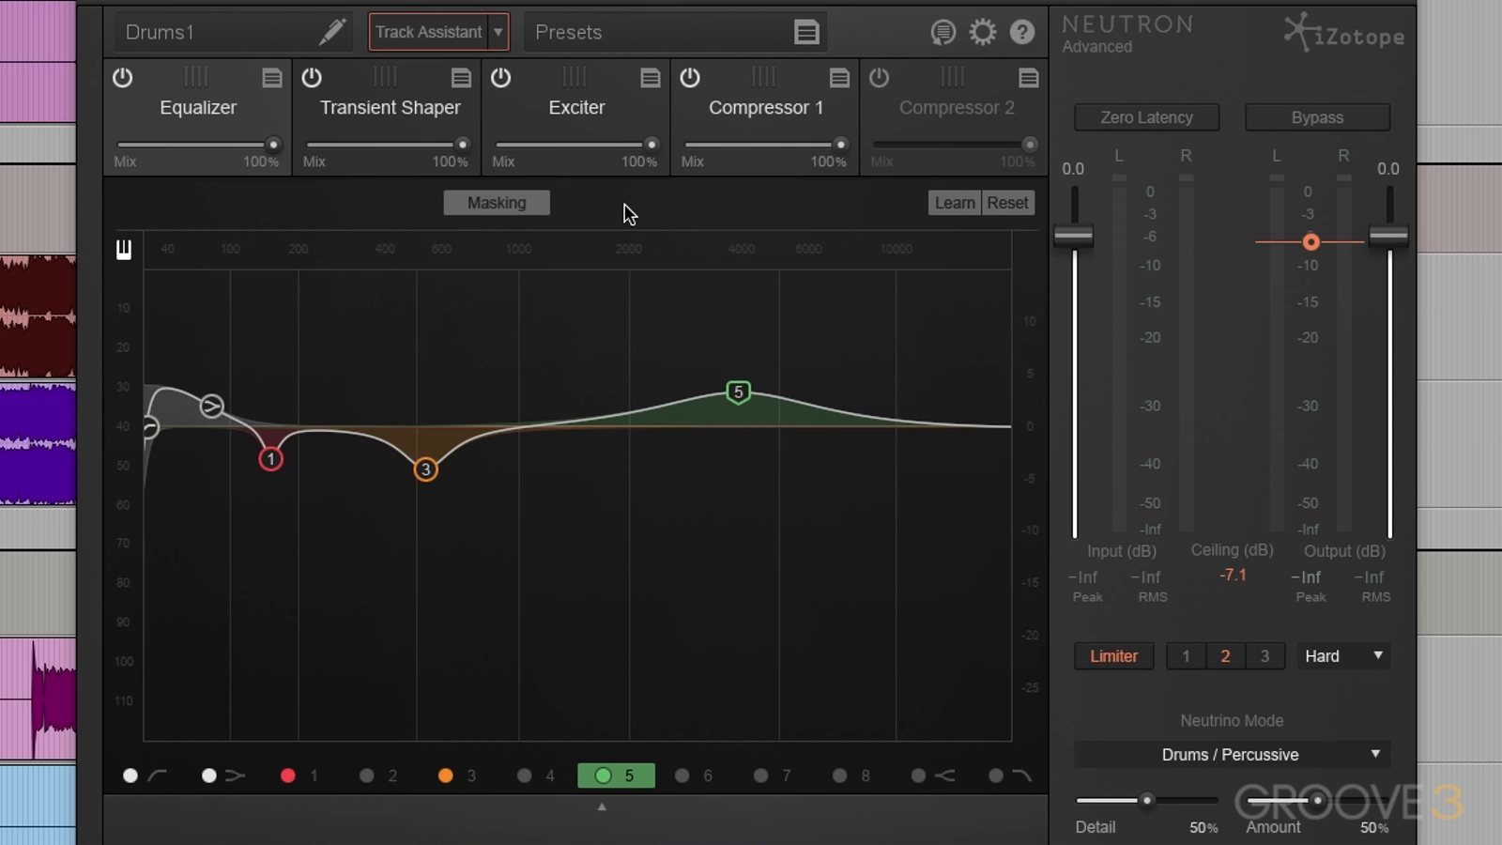1502x845 pixels.
Task: Click the help question mark icon
Action: 1022,32
